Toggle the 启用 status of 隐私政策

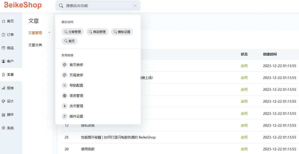pyautogui.click(x=244, y=125)
